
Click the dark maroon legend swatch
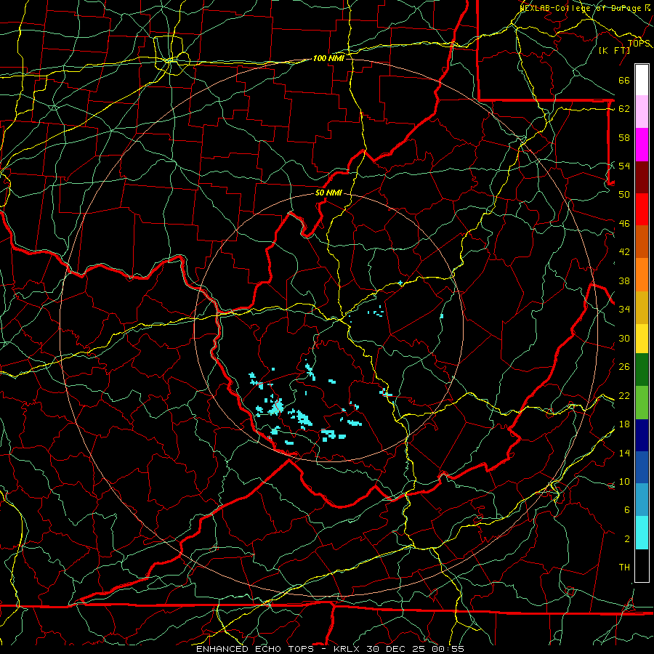642,177
